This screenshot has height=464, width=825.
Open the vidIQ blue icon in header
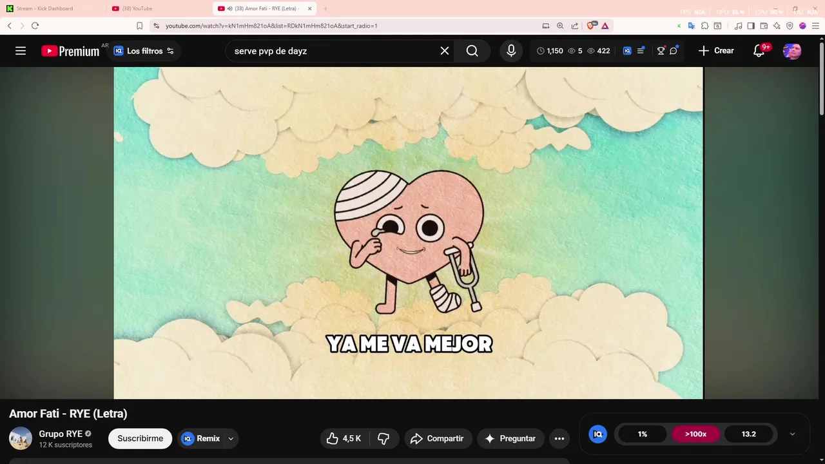(x=627, y=51)
